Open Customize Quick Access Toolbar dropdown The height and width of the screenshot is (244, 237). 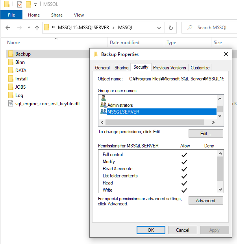click(x=36, y=5)
